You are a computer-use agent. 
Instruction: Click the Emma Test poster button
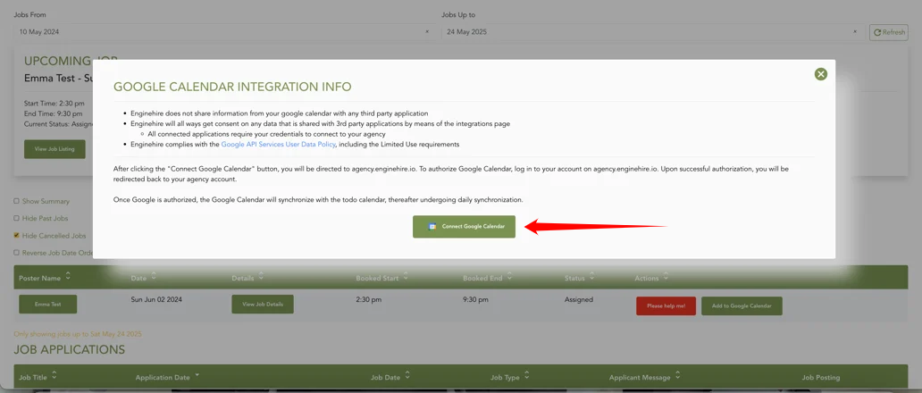(47, 305)
